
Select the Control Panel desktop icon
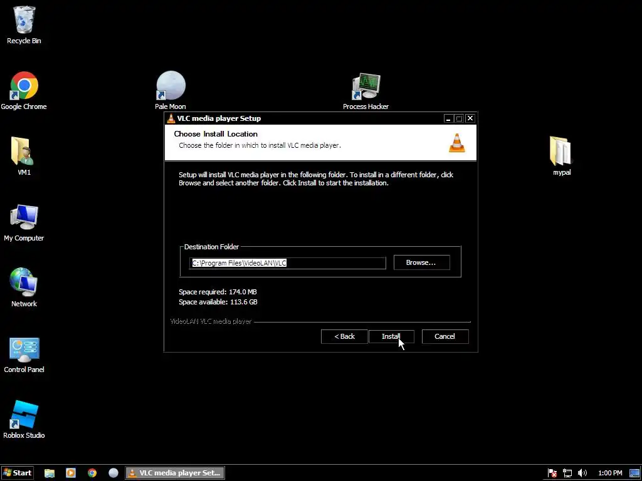(x=24, y=355)
